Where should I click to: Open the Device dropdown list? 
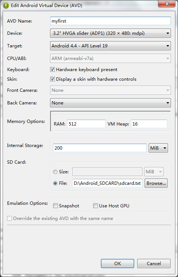(x=111, y=33)
